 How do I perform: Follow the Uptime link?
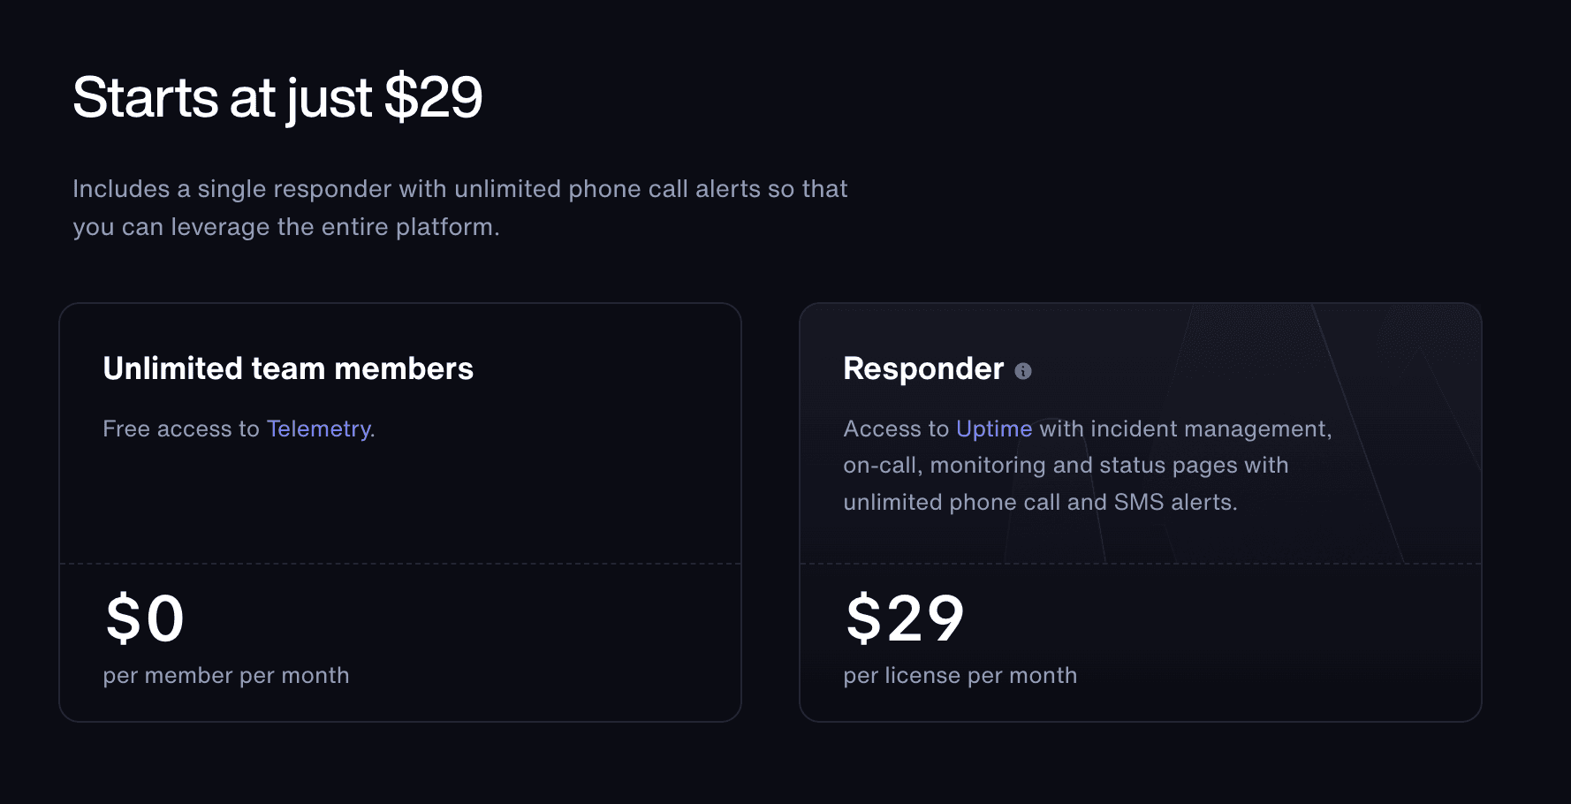tap(993, 429)
